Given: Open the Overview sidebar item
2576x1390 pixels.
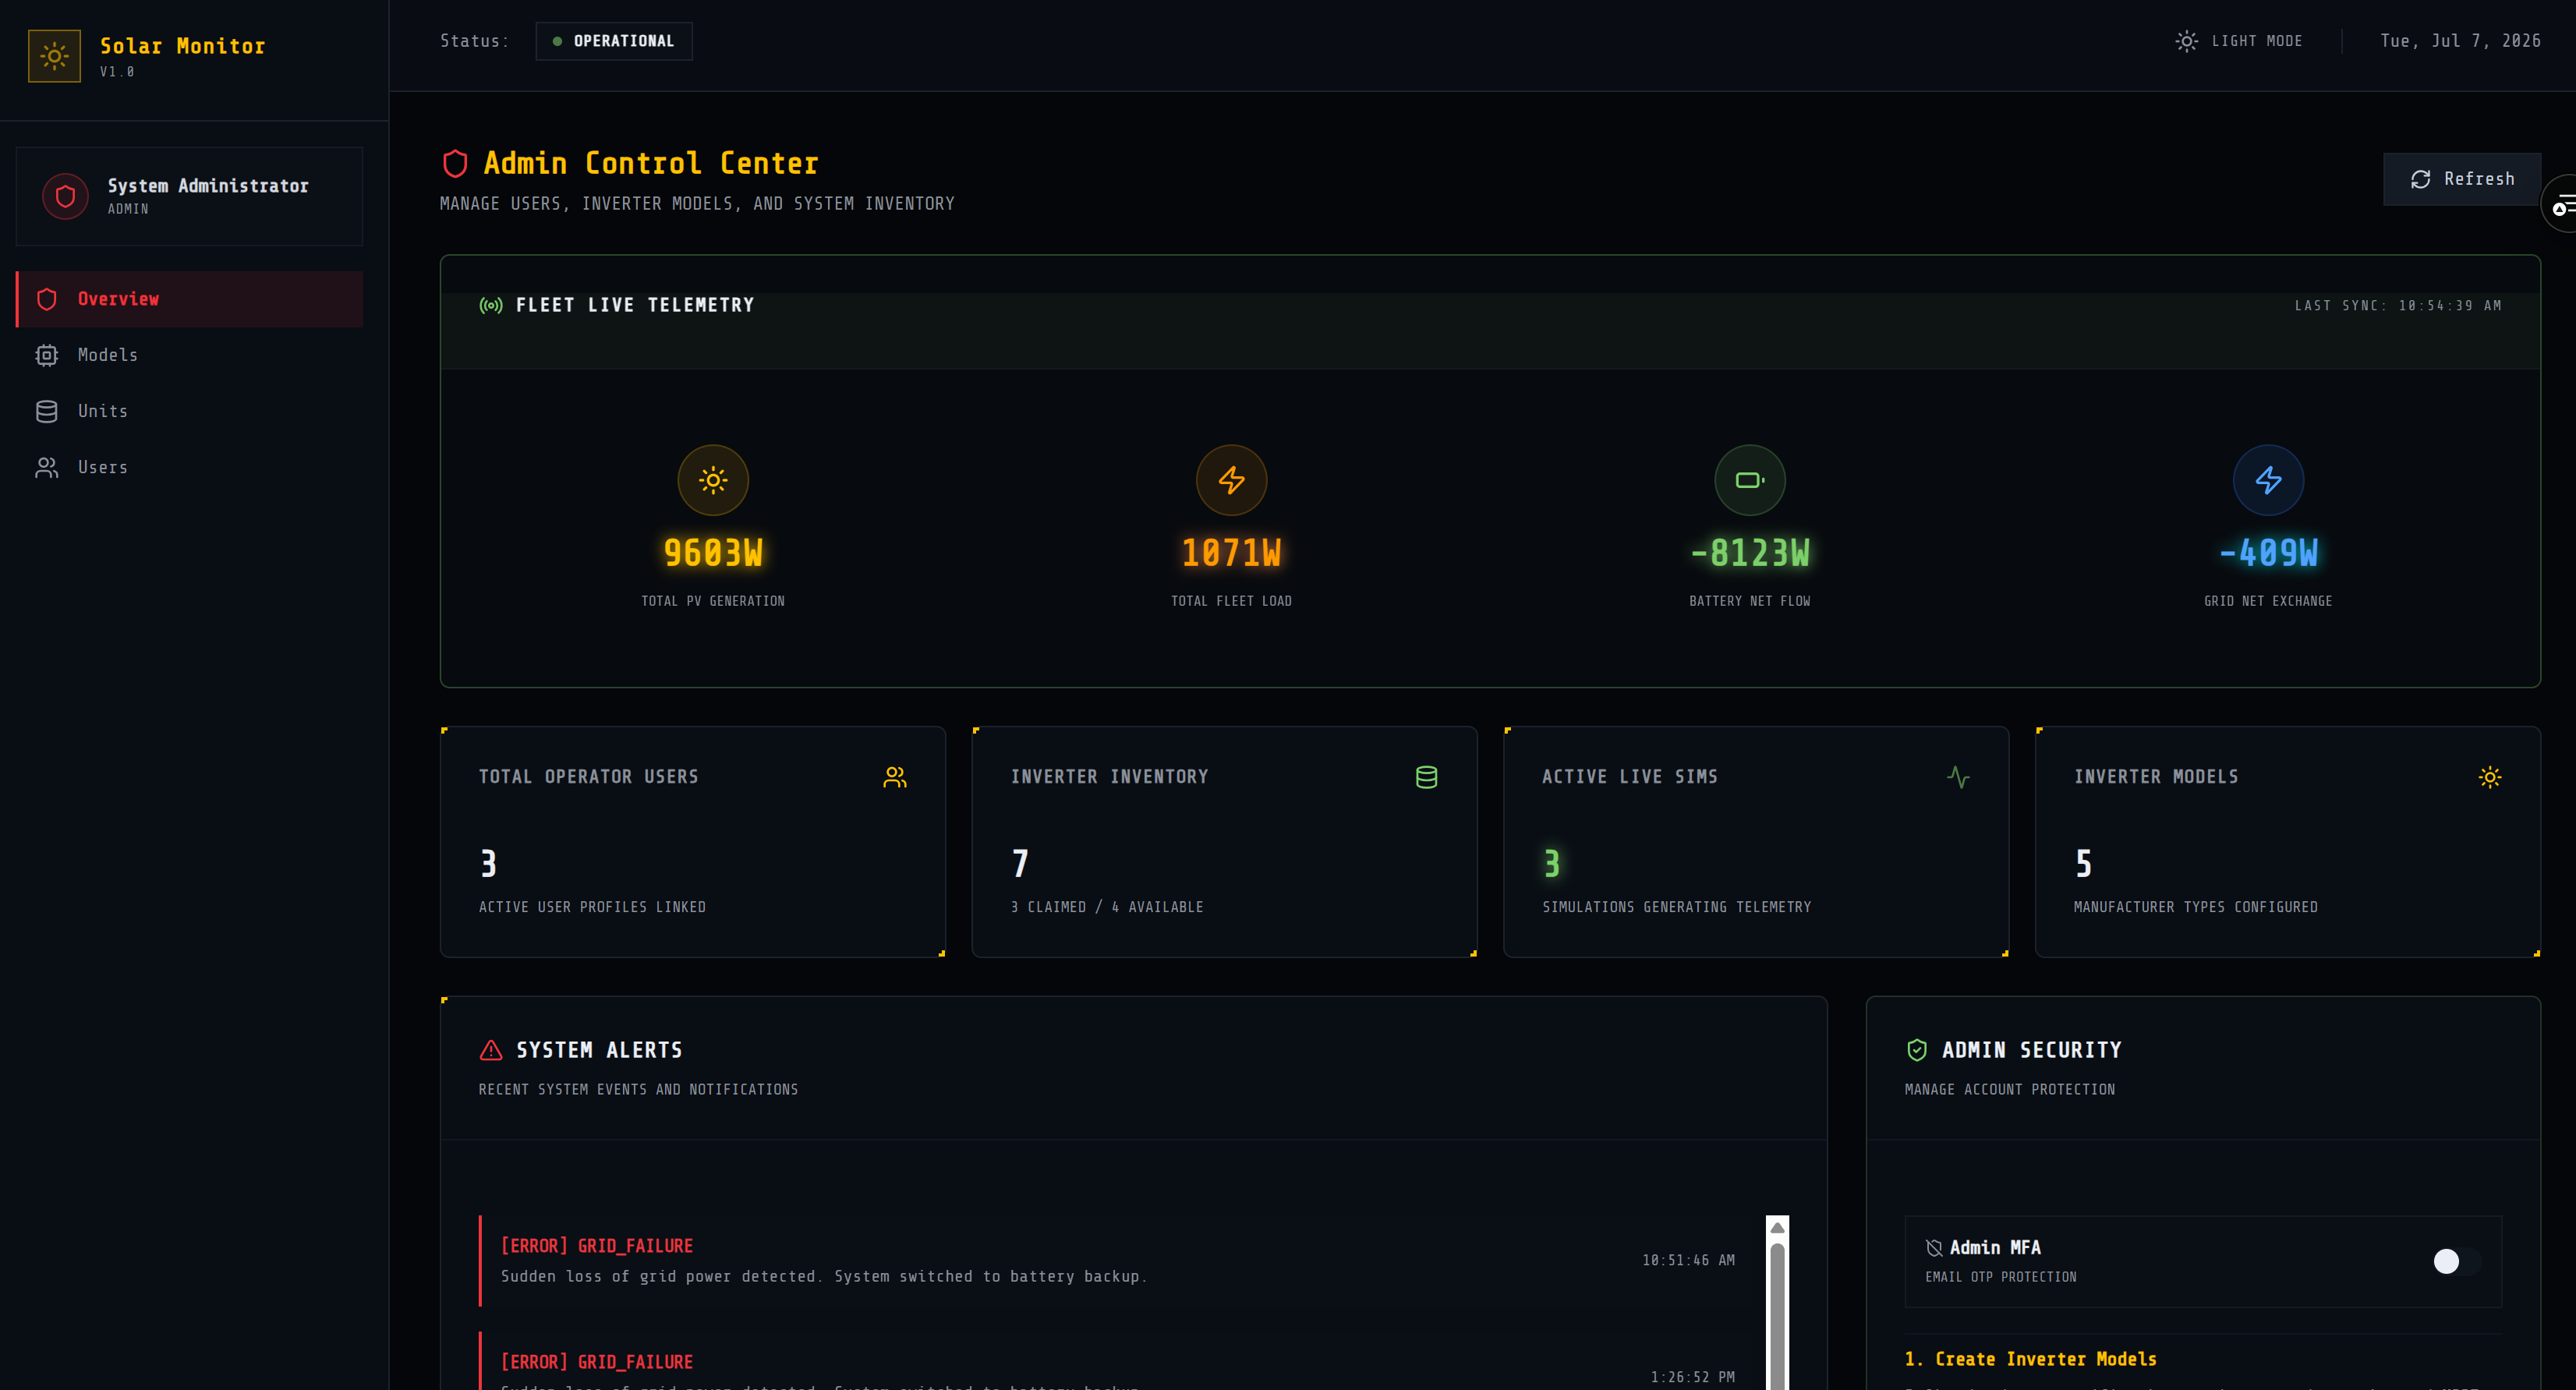Looking at the screenshot, I should pyautogui.click(x=189, y=299).
